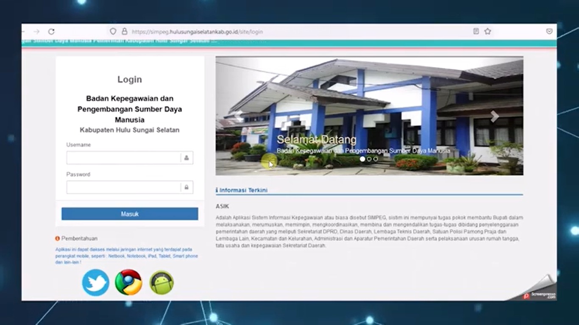Go to next carousel slide arrow
Viewport: 579px width, 325px height.
tap(494, 116)
